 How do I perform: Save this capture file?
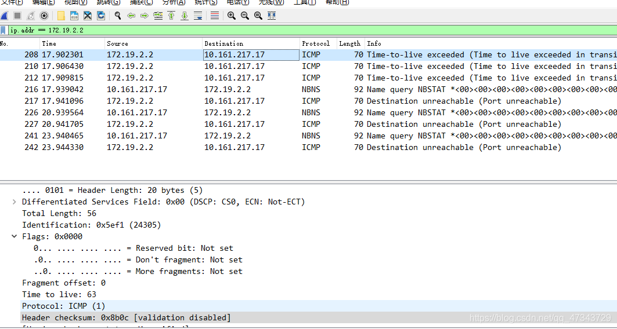[x=74, y=16]
